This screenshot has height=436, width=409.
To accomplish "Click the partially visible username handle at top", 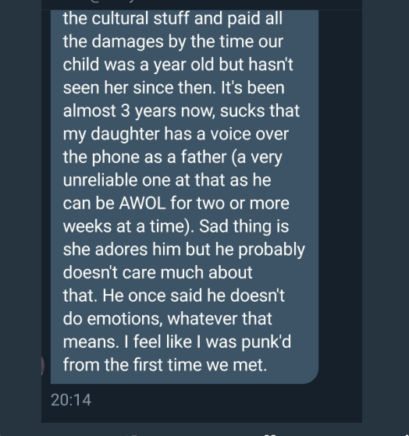I will (112, 1).
